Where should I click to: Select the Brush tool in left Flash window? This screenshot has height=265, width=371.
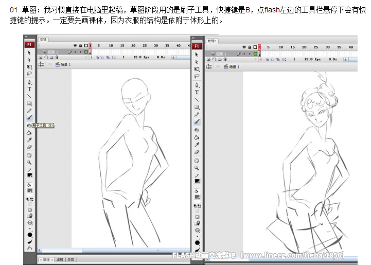coord(29,117)
